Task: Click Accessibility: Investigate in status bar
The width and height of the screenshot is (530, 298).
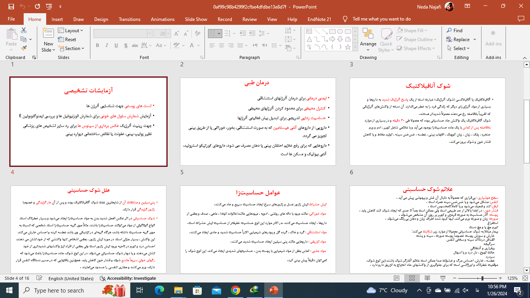Action: 129,278
